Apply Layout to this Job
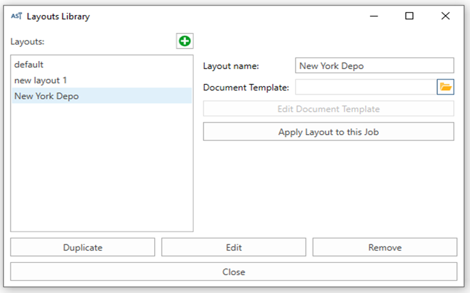The height and width of the screenshot is (293, 470). point(329,131)
